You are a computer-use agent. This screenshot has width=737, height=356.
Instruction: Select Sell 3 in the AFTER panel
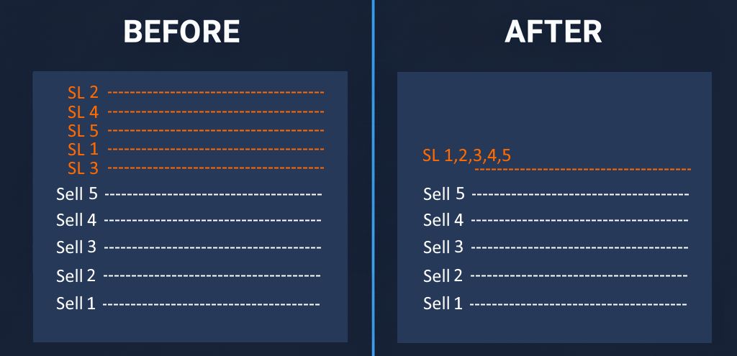(x=443, y=247)
